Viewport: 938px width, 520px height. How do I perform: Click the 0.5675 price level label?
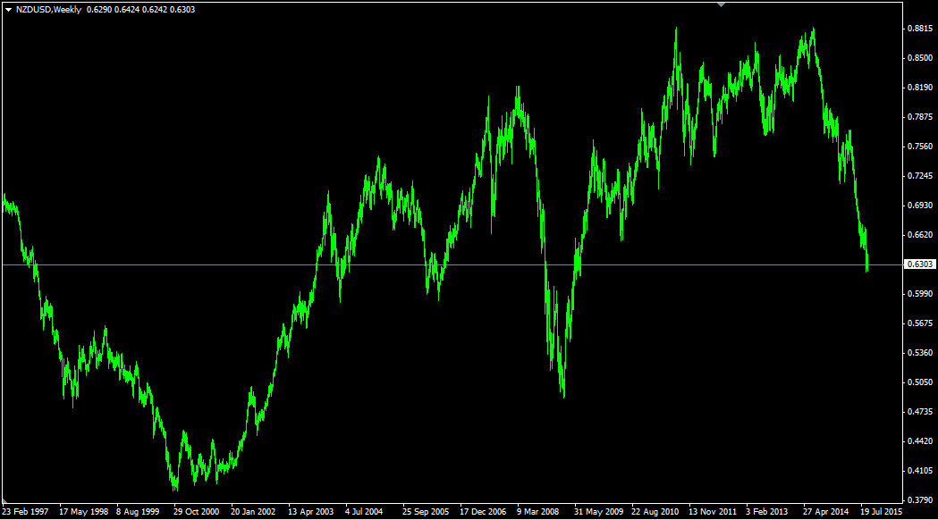tap(920, 323)
